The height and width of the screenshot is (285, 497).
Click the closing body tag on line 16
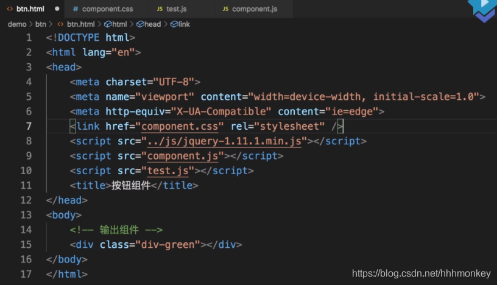pyautogui.click(x=66, y=259)
